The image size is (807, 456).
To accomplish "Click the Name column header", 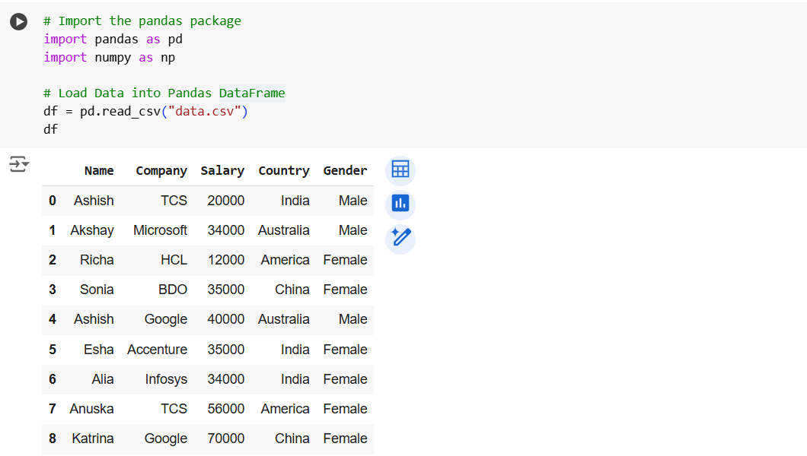I will (99, 170).
